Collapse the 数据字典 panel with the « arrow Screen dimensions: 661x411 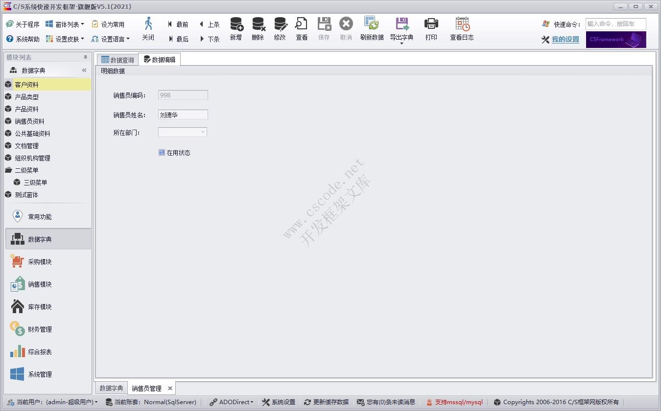pos(83,70)
